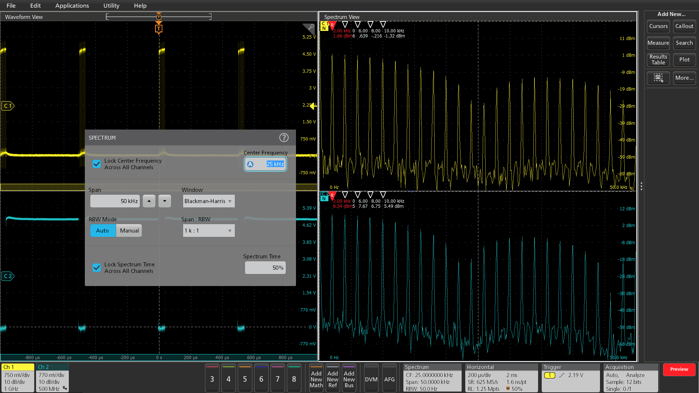Select the C1 channel handle in Waveform View
Image resolution: width=699 pixels, height=393 pixels.
(x=8, y=106)
